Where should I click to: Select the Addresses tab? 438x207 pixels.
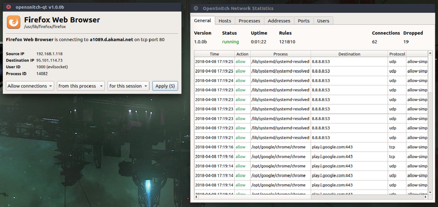pos(279,21)
